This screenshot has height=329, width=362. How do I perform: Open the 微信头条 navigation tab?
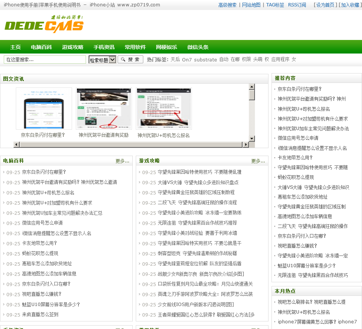[x=198, y=47]
